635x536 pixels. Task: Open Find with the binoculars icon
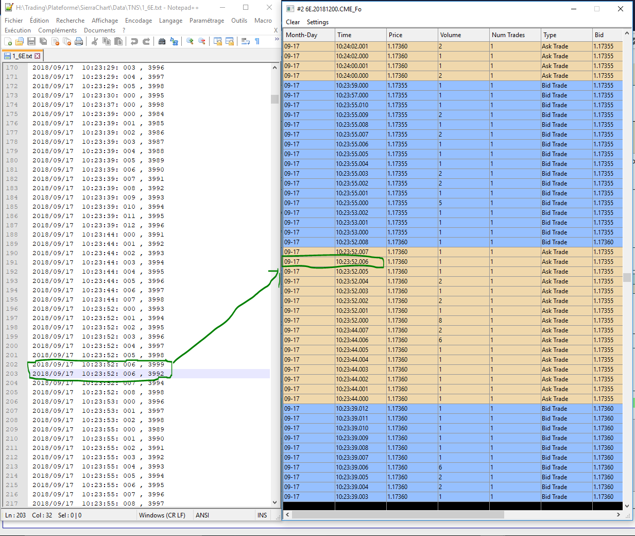point(162,41)
